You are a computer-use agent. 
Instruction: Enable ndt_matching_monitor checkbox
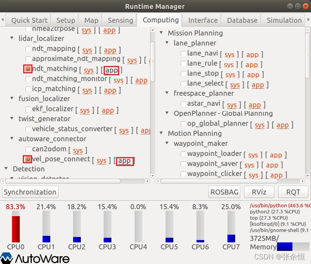tap(28, 79)
